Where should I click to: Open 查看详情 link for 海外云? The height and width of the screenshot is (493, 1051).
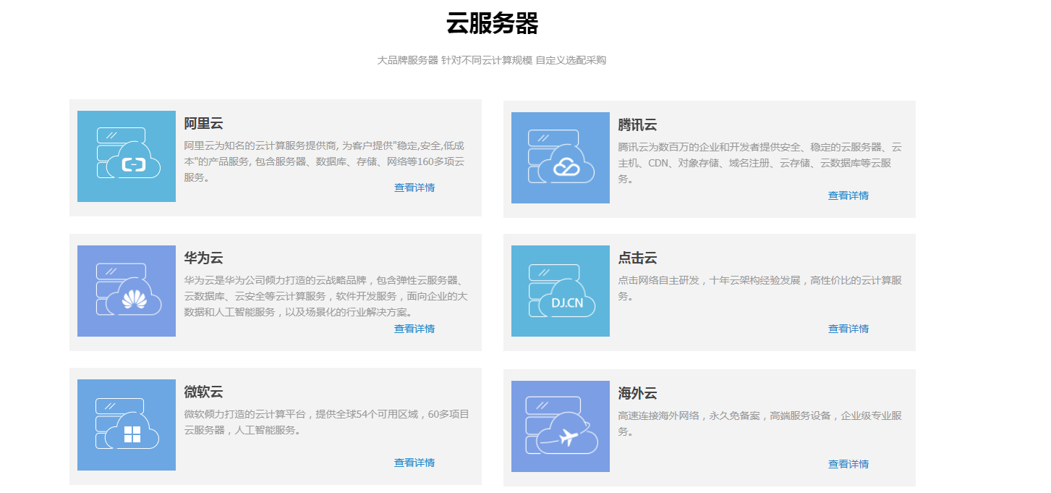[848, 464]
